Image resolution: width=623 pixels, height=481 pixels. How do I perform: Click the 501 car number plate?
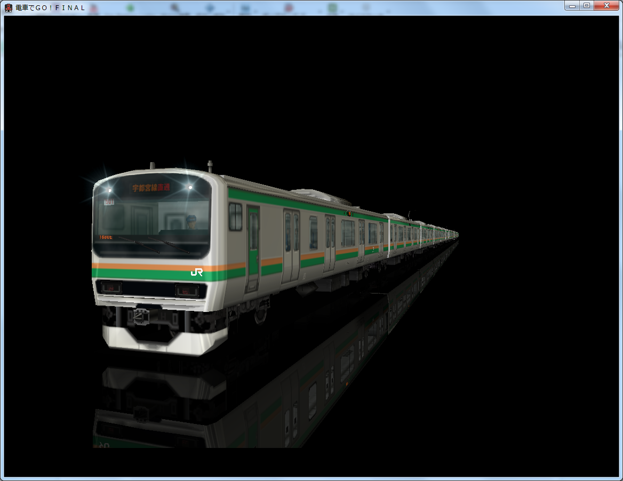pos(109,202)
